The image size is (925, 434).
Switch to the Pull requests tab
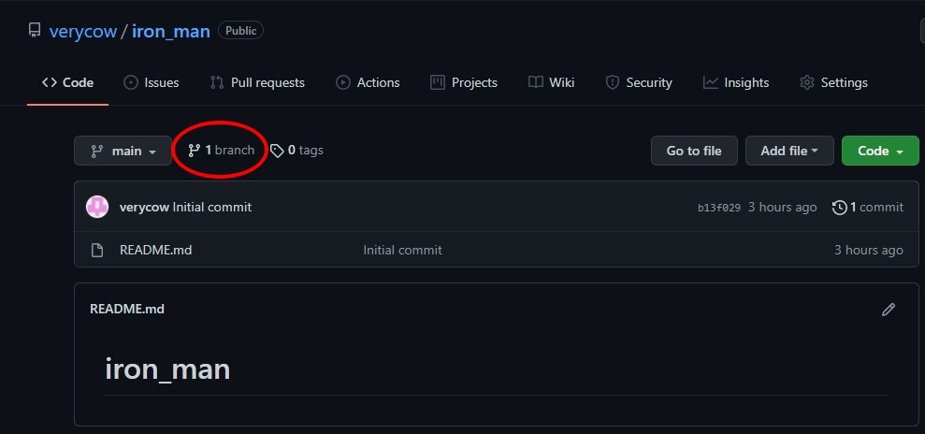point(257,82)
